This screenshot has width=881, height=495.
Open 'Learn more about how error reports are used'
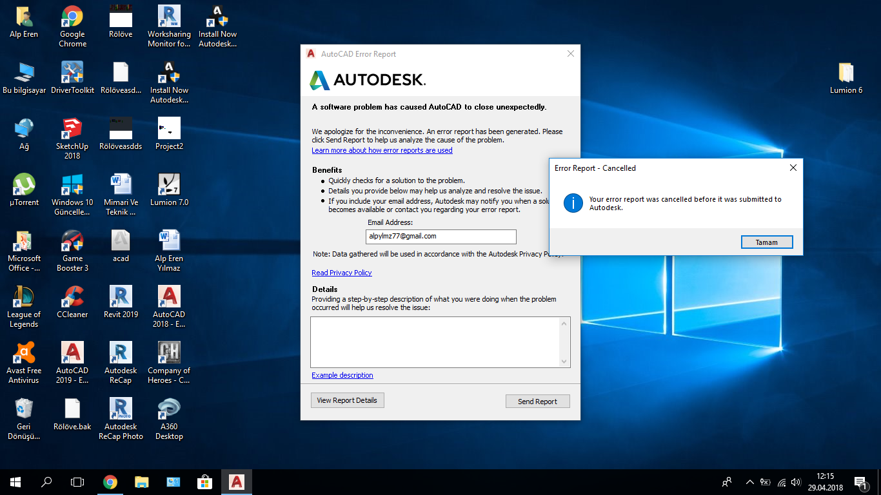click(x=382, y=150)
